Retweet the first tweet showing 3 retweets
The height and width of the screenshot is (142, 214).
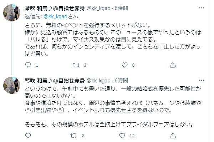(76, 65)
